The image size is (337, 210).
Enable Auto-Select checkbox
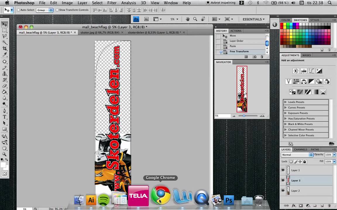[x=18, y=10]
